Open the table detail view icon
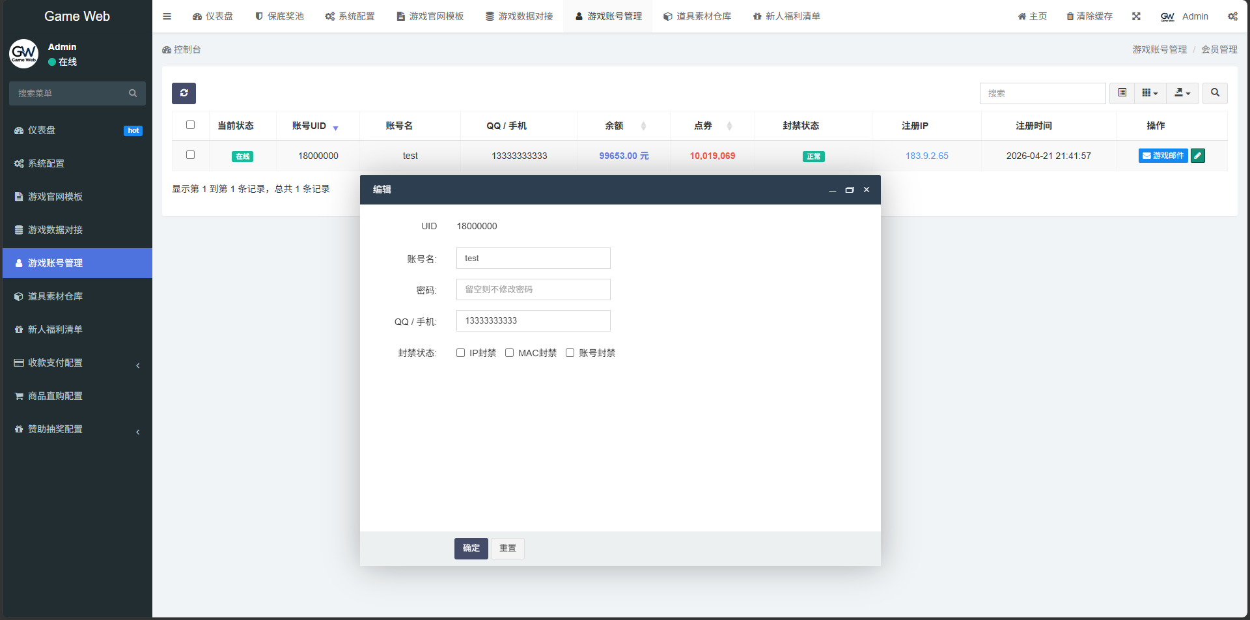The width and height of the screenshot is (1250, 620). (x=1122, y=93)
